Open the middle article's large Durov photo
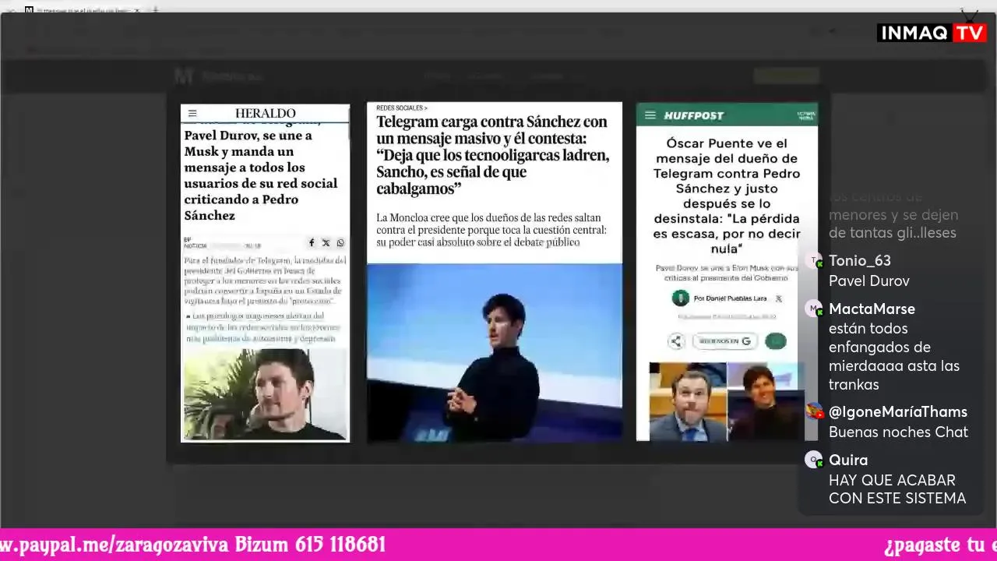The image size is (997, 561). [495, 353]
